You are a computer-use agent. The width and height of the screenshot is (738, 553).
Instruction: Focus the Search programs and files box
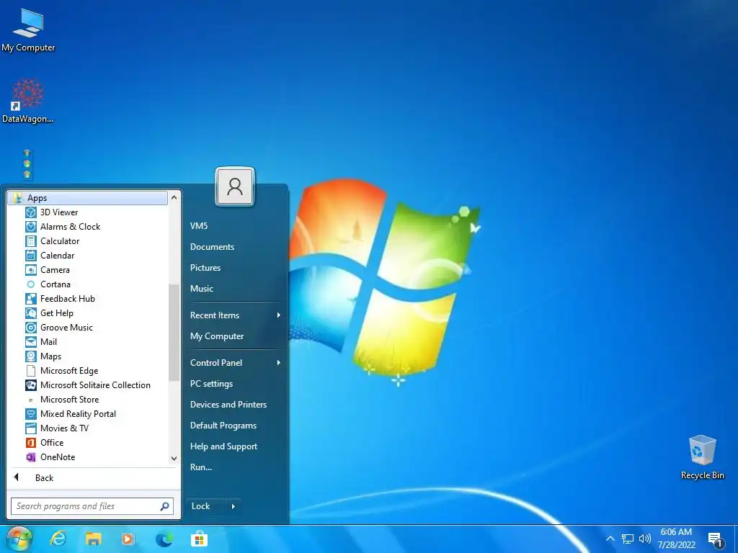[92, 506]
